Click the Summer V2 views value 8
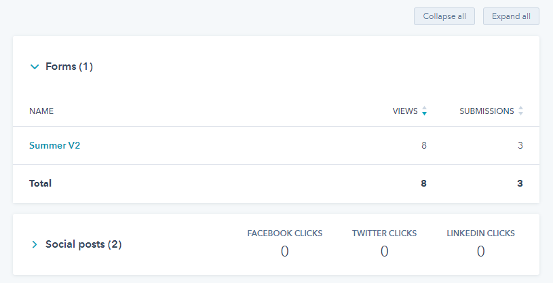Viewport: 553px width, 283px height. tap(424, 145)
